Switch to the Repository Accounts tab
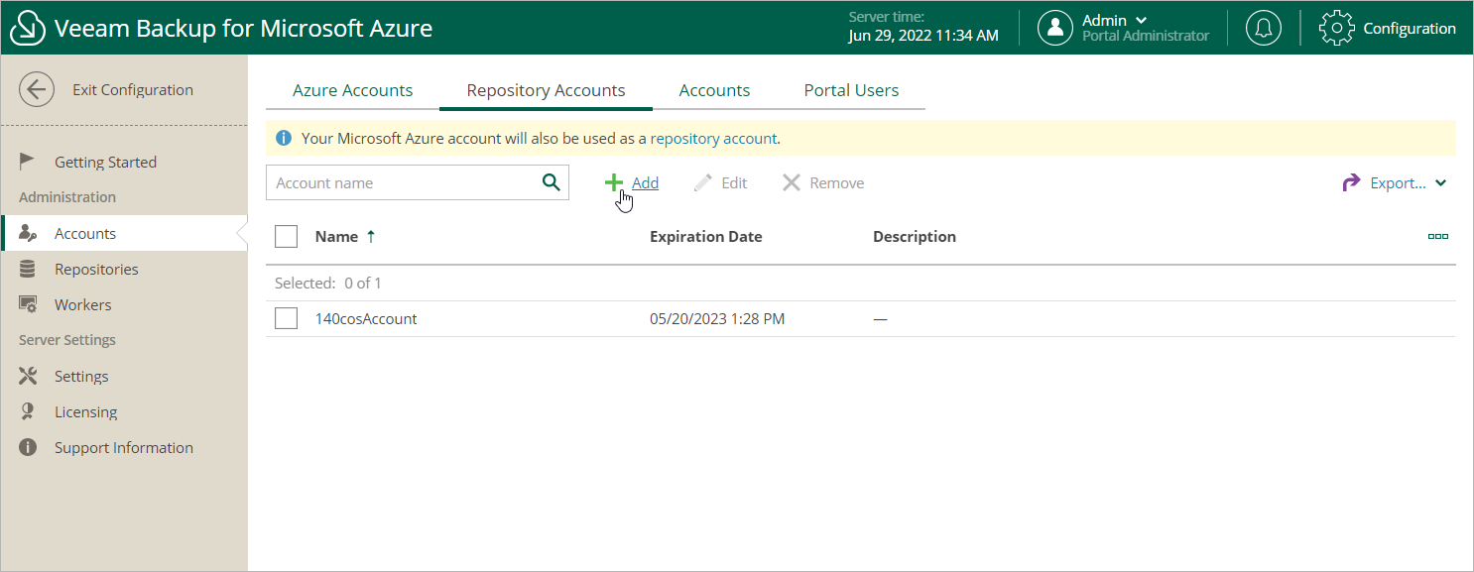 pos(546,90)
